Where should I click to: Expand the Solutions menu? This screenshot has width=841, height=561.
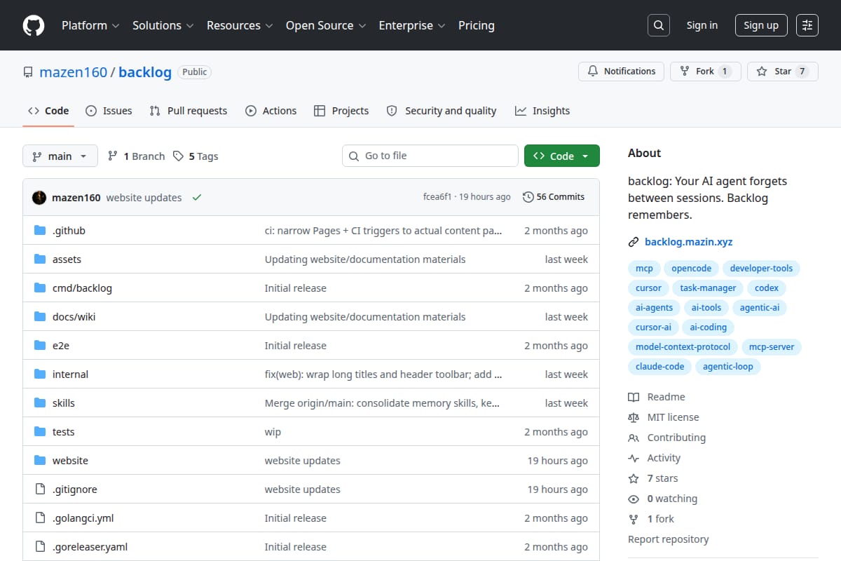coord(163,25)
